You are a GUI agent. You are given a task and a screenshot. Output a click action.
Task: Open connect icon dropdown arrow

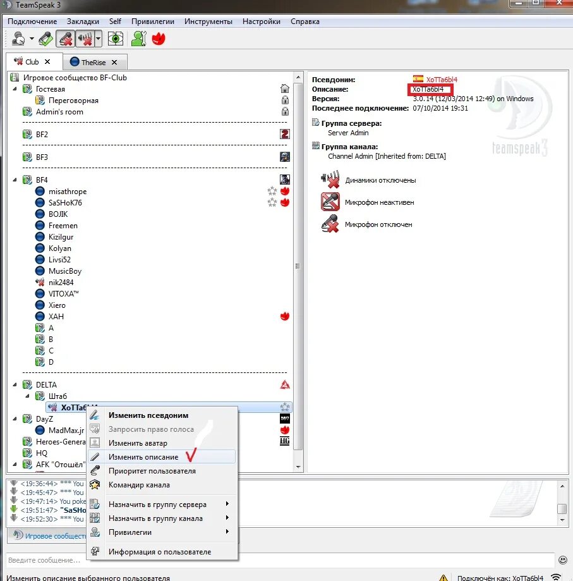[x=32, y=39]
